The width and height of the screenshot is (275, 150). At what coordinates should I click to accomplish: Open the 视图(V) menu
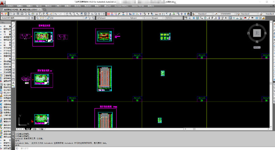(x=29, y=6)
